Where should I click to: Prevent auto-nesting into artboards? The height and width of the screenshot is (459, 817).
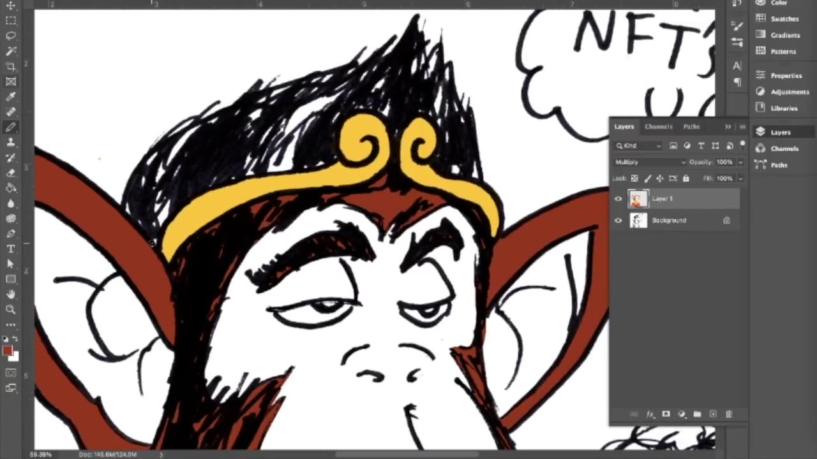click(x=673, y=178)
